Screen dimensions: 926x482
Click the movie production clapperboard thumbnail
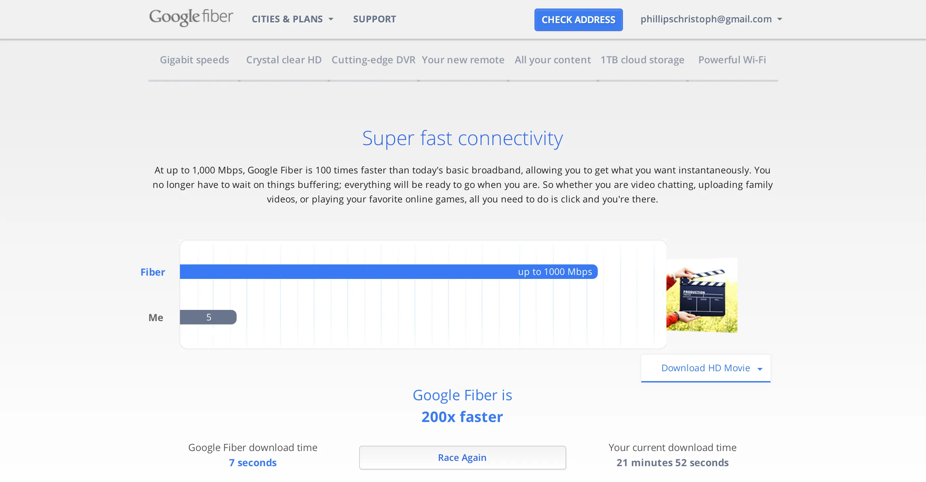click(x=701, y=295)
